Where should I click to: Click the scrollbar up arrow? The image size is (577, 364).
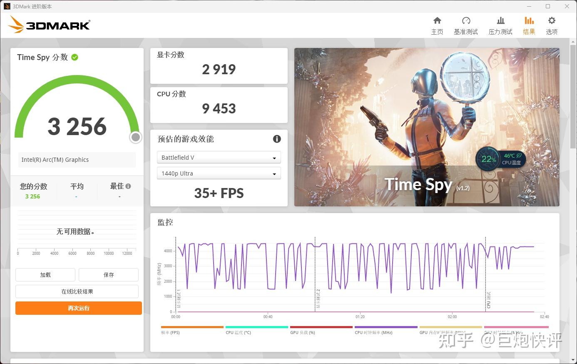point(573,41)
